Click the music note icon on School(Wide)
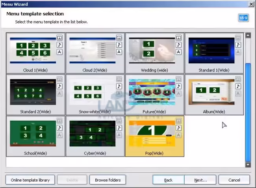Image resolution: width=256 pixels, height=188 pixels. (x=59, y=128)
